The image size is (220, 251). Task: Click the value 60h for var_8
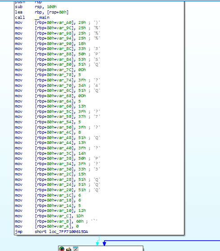(x=80, y=221)
